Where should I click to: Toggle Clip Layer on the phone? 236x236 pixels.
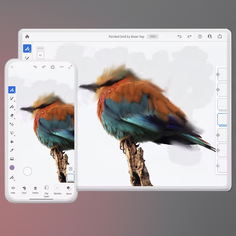click(x=46, y=192)
